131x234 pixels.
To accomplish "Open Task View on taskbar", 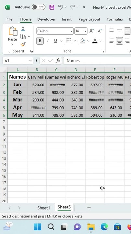I will pos(64,227).
